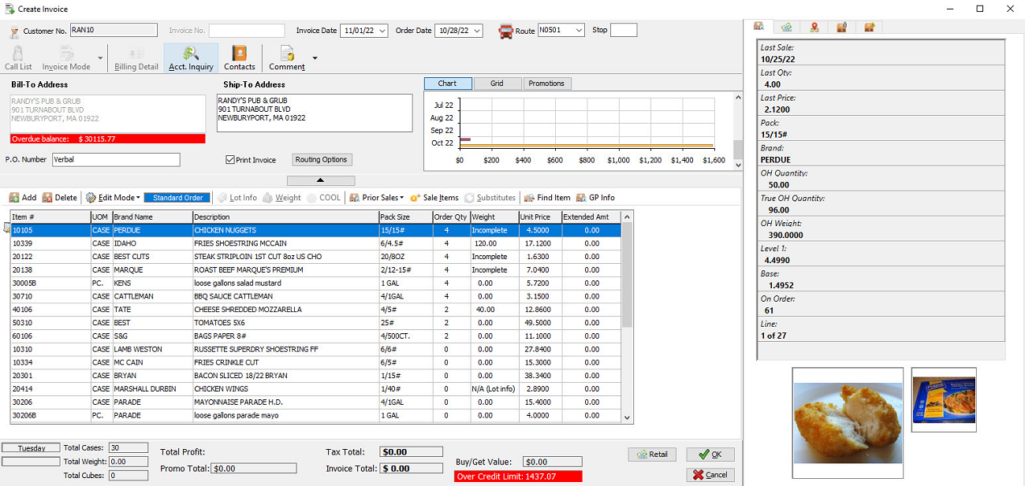Click the Retail button
This screenshot has height=486, width=1025.
click(x=651, y=454)
